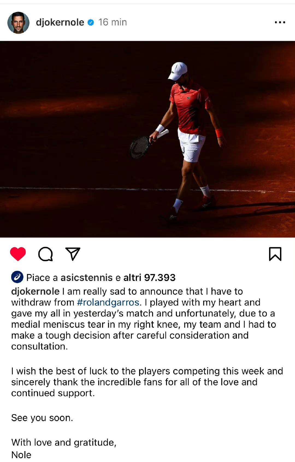Share the post with the paper plane icon
The height and width of the screenshot is (462, 295).
click(73, 254)
